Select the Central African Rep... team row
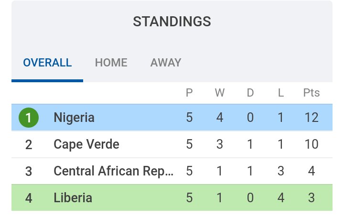 point(114,171)
